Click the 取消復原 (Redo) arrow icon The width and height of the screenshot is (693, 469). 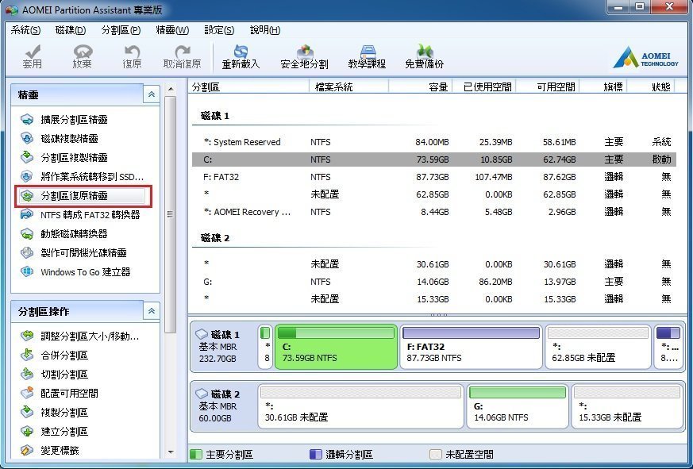[182, 51]
